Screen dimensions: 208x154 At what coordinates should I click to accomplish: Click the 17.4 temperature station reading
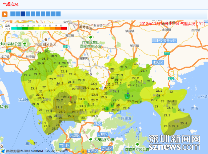pos(129,96)
